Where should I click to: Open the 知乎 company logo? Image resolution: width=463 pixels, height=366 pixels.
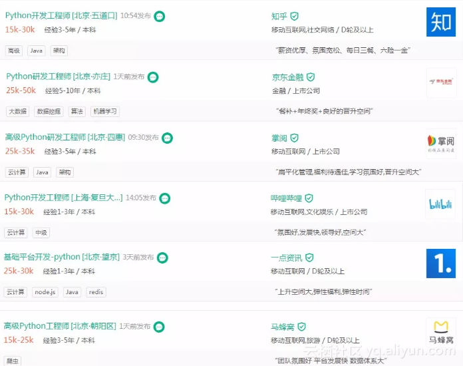441,22
